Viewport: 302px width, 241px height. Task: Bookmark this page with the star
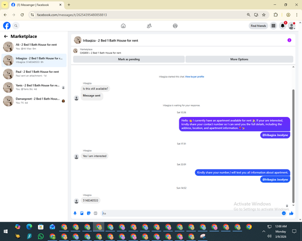(x=264, y=14)
